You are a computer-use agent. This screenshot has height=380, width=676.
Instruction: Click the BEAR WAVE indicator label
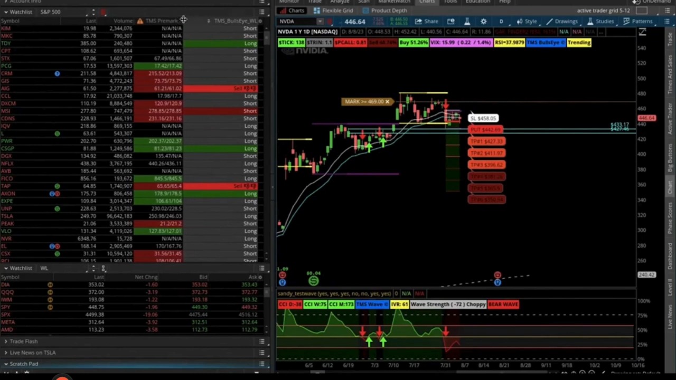(x=503, y=305)
